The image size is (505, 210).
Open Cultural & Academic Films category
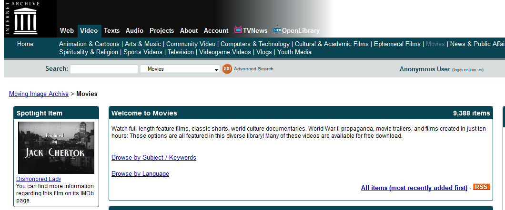click(332, 44)
